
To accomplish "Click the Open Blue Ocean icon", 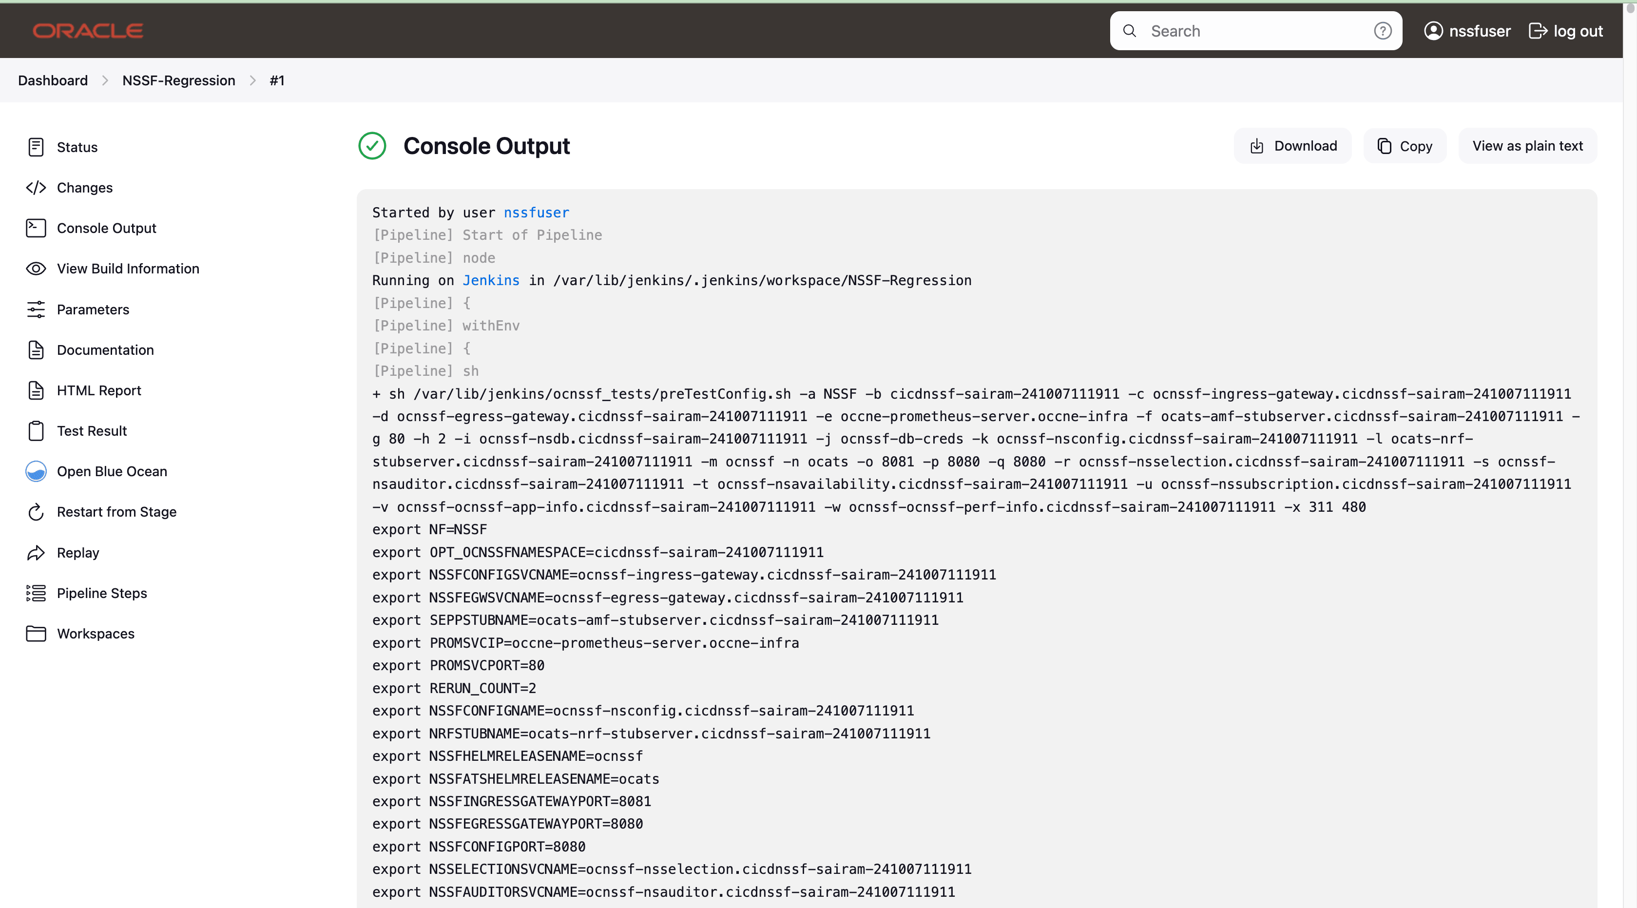I will point(36,471).
